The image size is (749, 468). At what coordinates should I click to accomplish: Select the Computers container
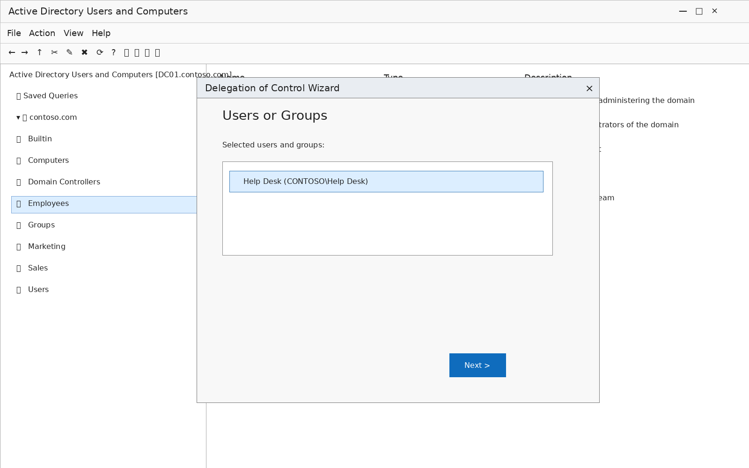tap(48, 161)
